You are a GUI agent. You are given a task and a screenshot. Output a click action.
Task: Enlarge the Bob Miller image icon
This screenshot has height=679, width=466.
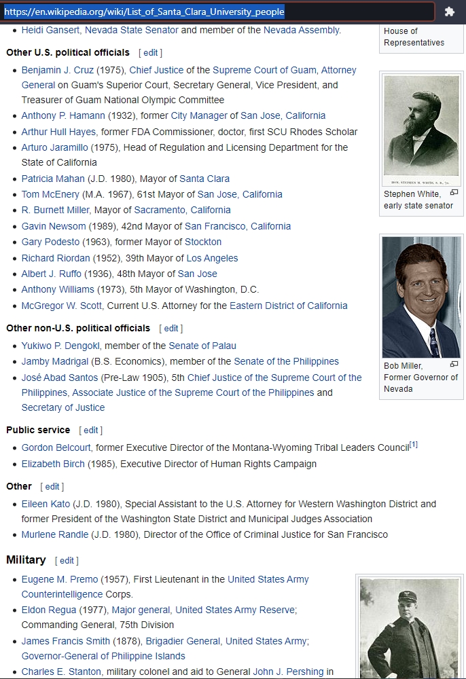point(454,364)
